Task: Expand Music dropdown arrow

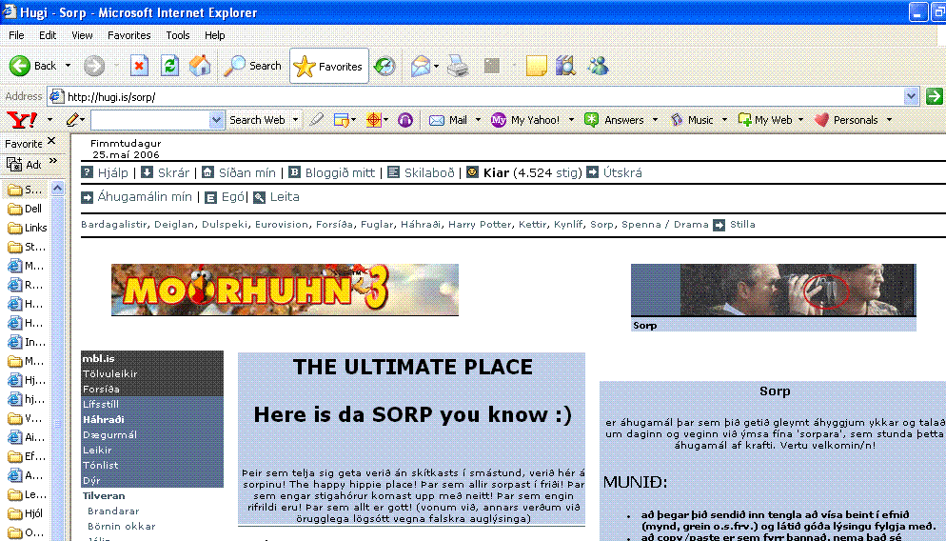Action: point(724,120)
